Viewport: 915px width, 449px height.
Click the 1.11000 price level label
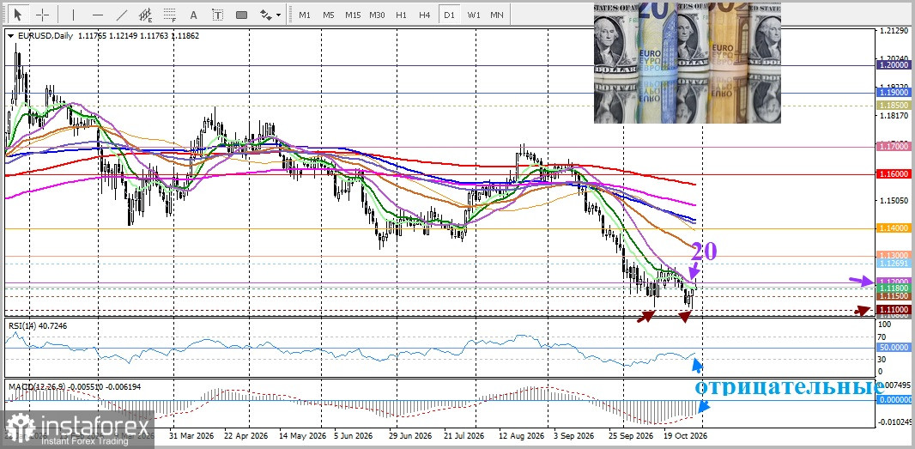click(x=894, y=309)
